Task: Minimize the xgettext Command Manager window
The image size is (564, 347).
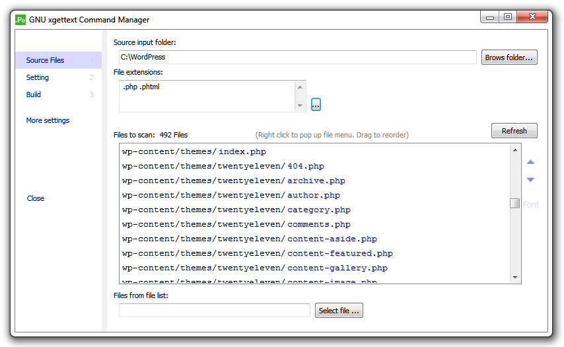Action: [490, 17]
